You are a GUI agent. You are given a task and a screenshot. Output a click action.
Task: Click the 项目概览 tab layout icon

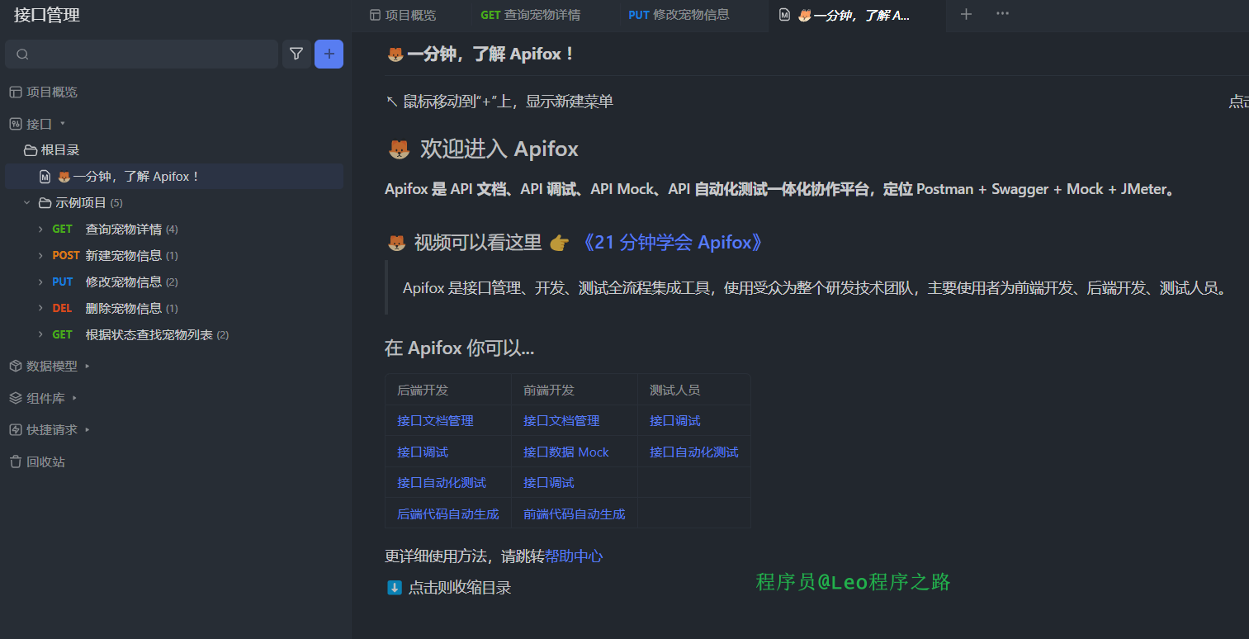tap(375, 15)
